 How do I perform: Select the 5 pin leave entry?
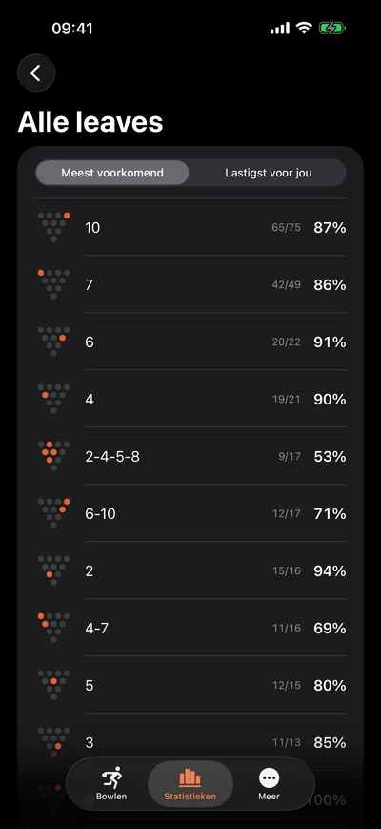point(190,685)
